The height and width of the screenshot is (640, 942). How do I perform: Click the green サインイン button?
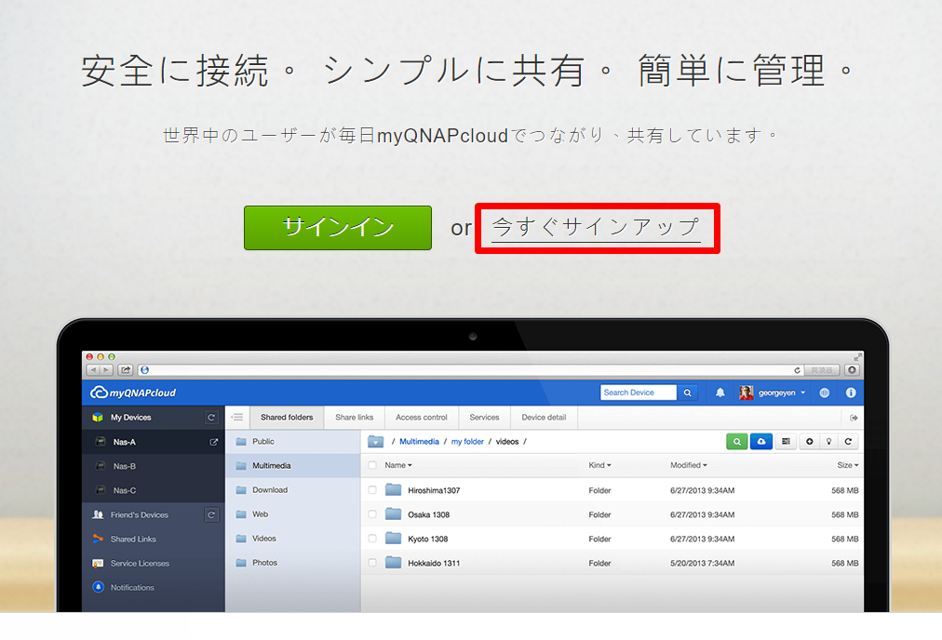338,228
